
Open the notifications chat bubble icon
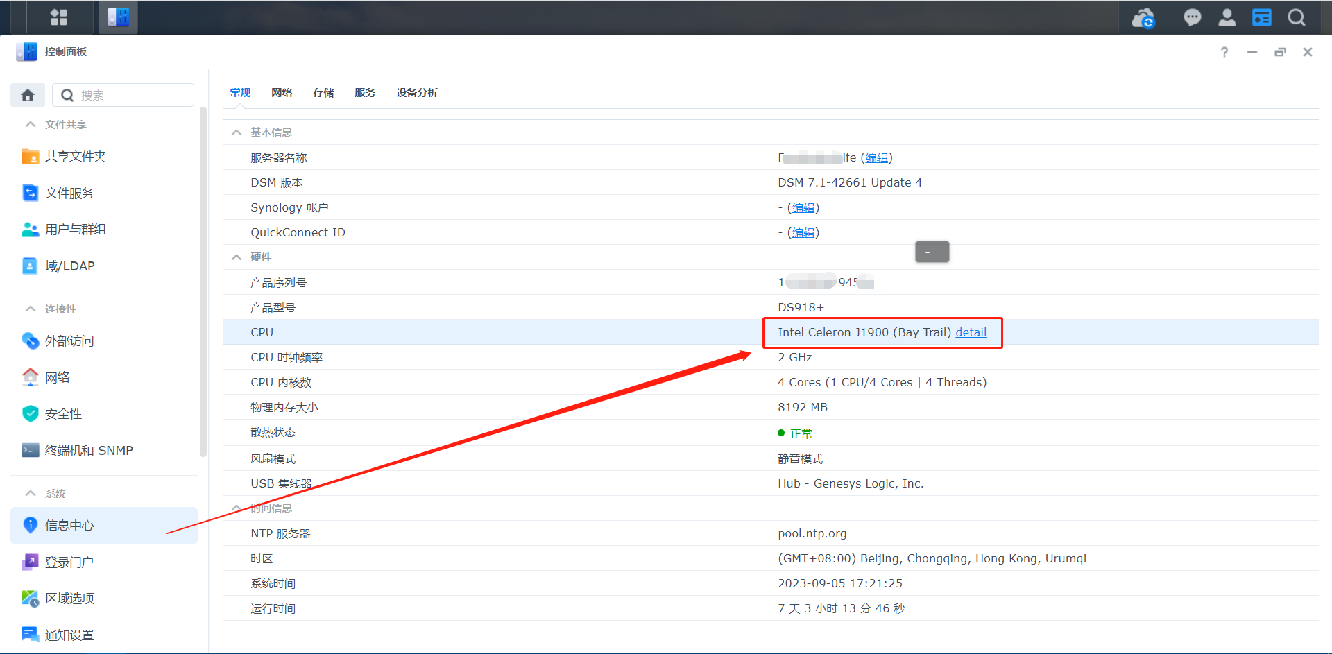tap(1192, 17)
